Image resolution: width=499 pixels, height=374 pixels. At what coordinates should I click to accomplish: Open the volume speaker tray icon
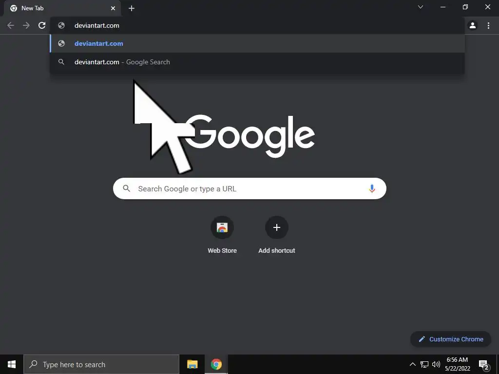click(436, 364)
